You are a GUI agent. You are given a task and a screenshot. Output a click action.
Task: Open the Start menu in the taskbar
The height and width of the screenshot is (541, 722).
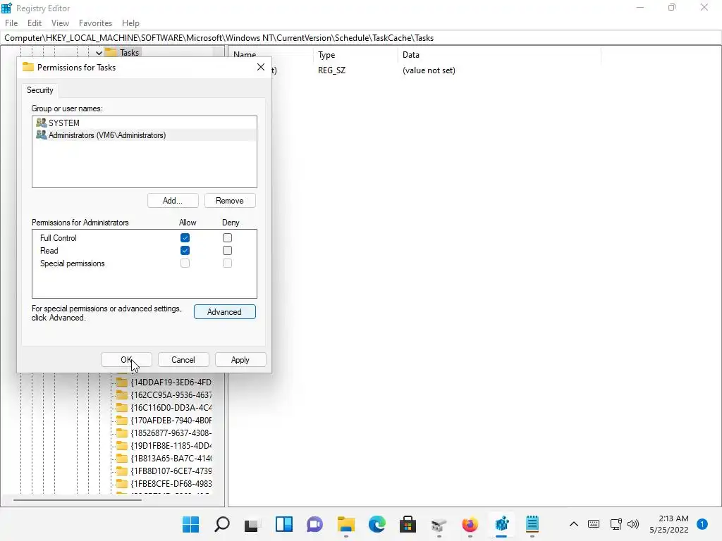(190, 524)
